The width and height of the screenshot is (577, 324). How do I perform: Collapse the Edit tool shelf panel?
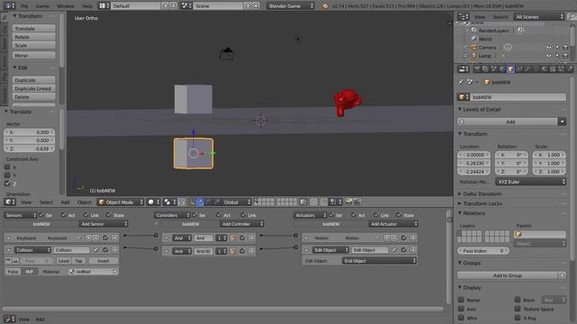coord(14,67)
